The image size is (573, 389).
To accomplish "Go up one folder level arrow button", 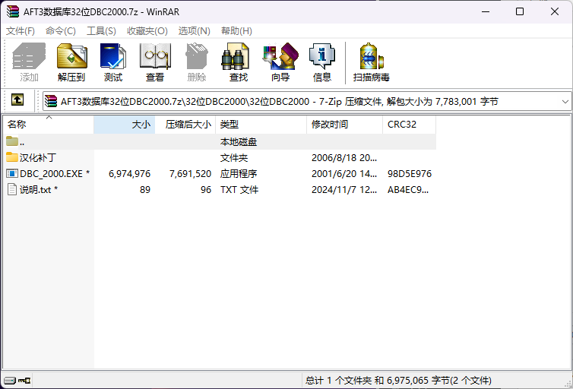I will 17,100.
